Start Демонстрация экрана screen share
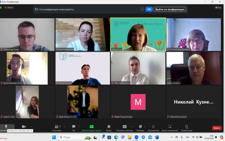 coord(92,128)
